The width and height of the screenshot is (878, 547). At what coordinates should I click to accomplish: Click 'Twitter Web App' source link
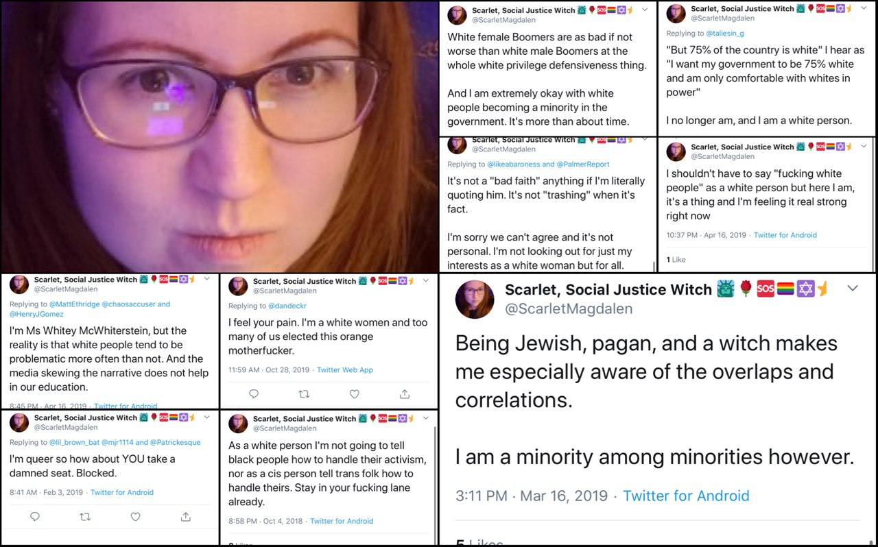click(x=345, y=369)
